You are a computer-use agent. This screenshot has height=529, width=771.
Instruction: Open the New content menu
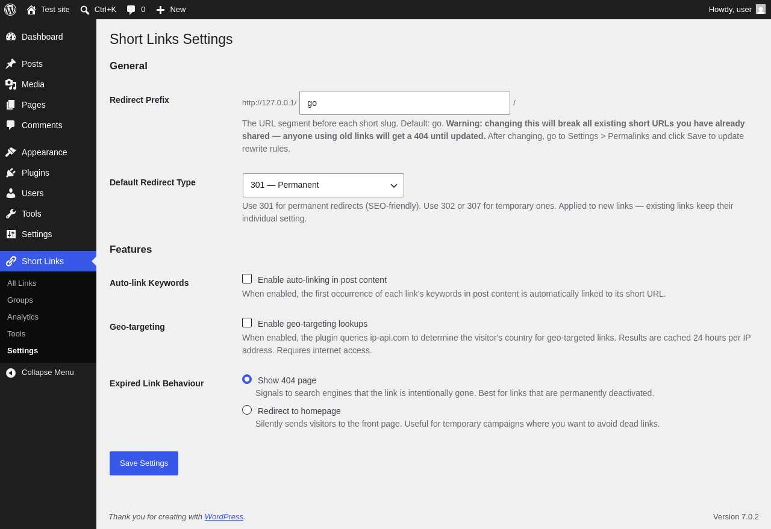tap(171, 10)
